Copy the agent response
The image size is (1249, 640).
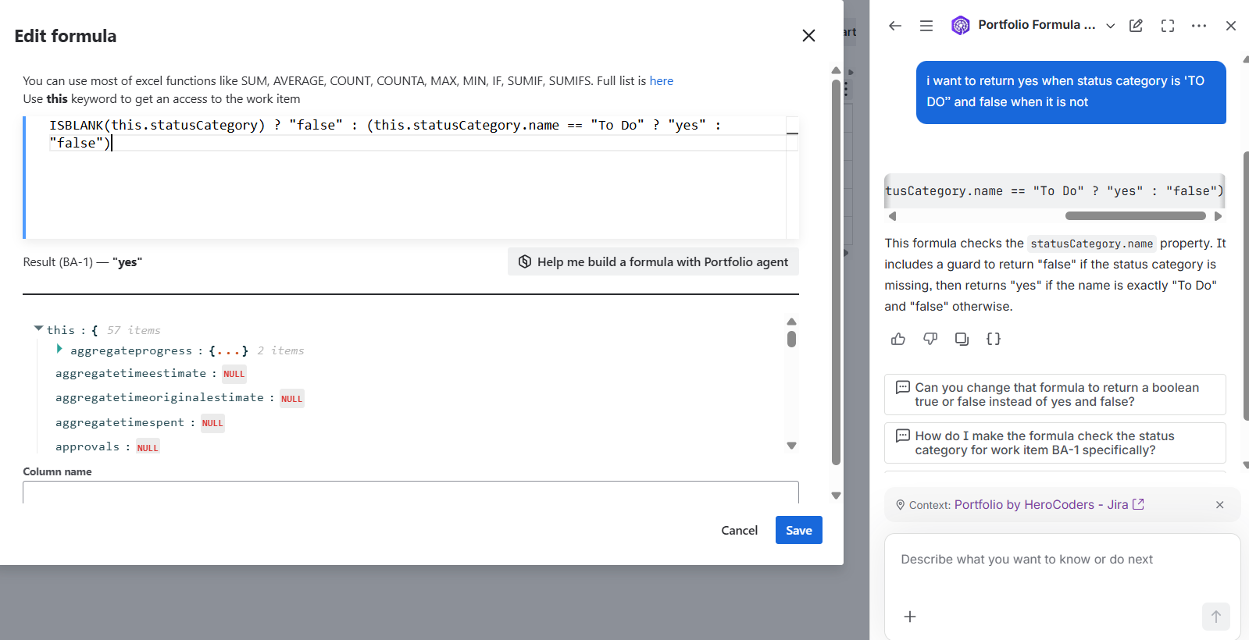pos(962,339)
